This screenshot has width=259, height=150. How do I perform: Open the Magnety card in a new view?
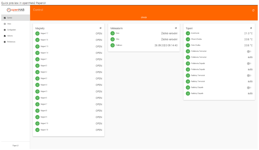pos(100,28)
